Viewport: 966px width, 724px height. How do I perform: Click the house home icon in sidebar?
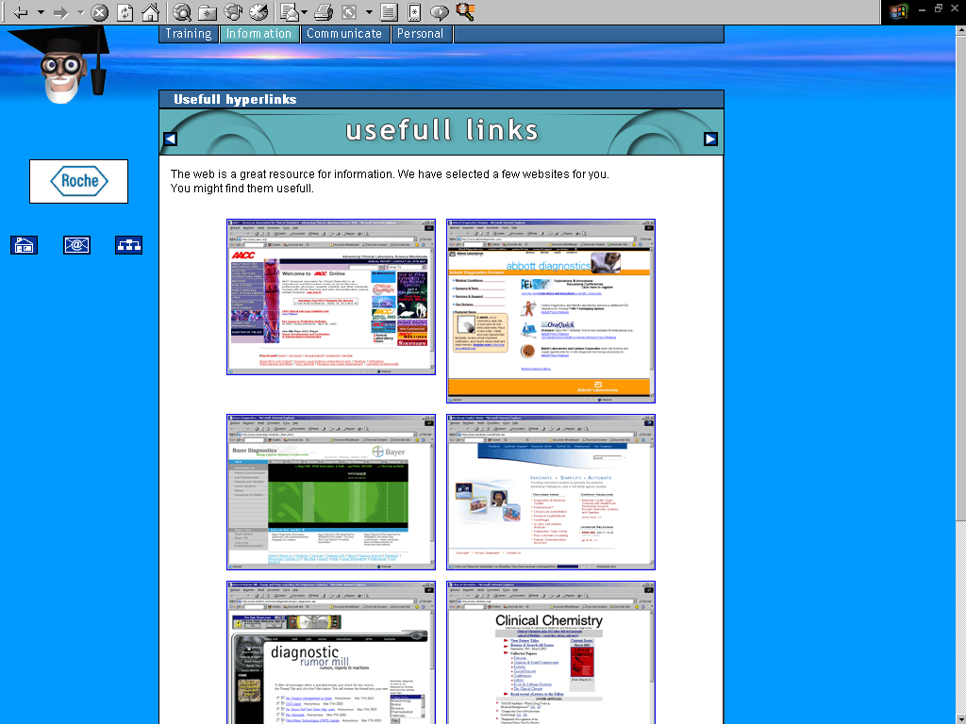[x=24, y=245]
